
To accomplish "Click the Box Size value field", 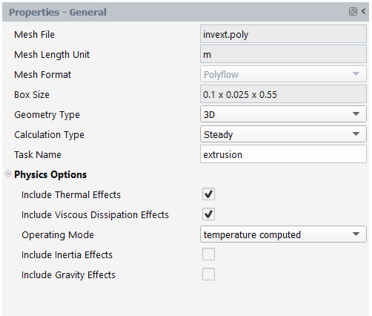I will point(283,94).
